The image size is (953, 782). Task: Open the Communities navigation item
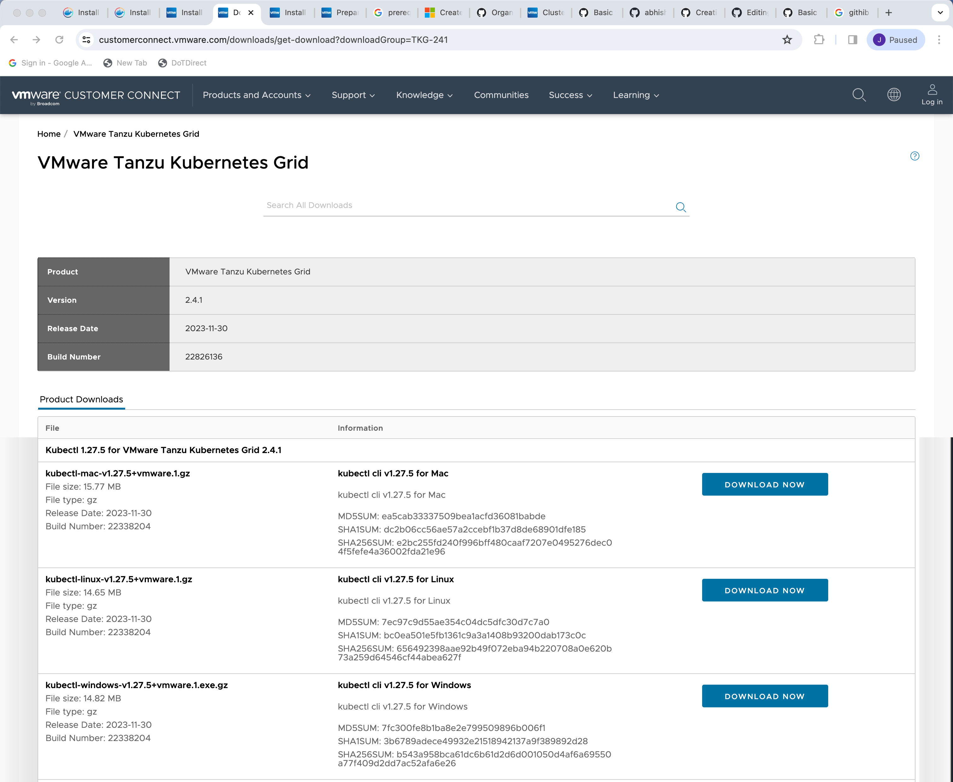pos(501,95)
